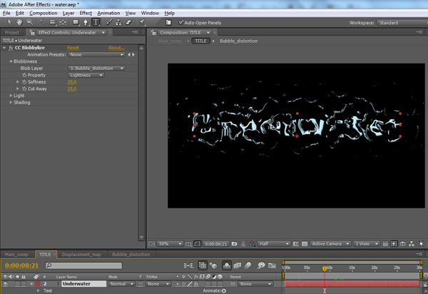The image size is (428, 294).
Task: Open the Effect menu
Action: (x=86, y=13)
